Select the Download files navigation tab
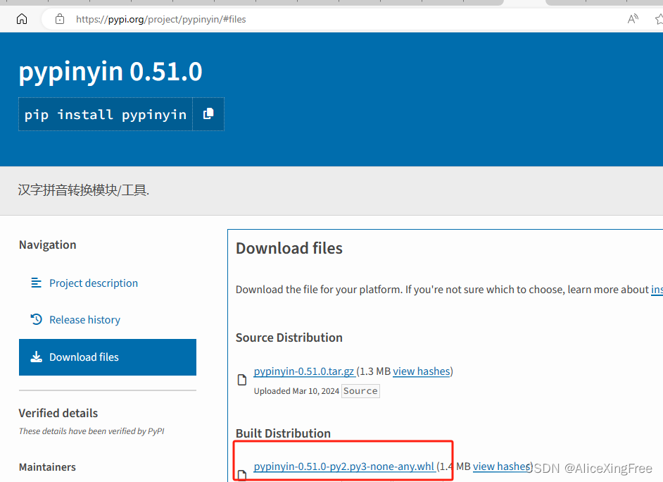Image resolution: width=663 pixels, height=482 pixels. click(x=108, y=357)
